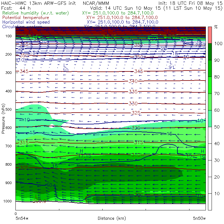Click the 900 hPa pressure axis tick label
224x224 pixels.
coord(8,183)
